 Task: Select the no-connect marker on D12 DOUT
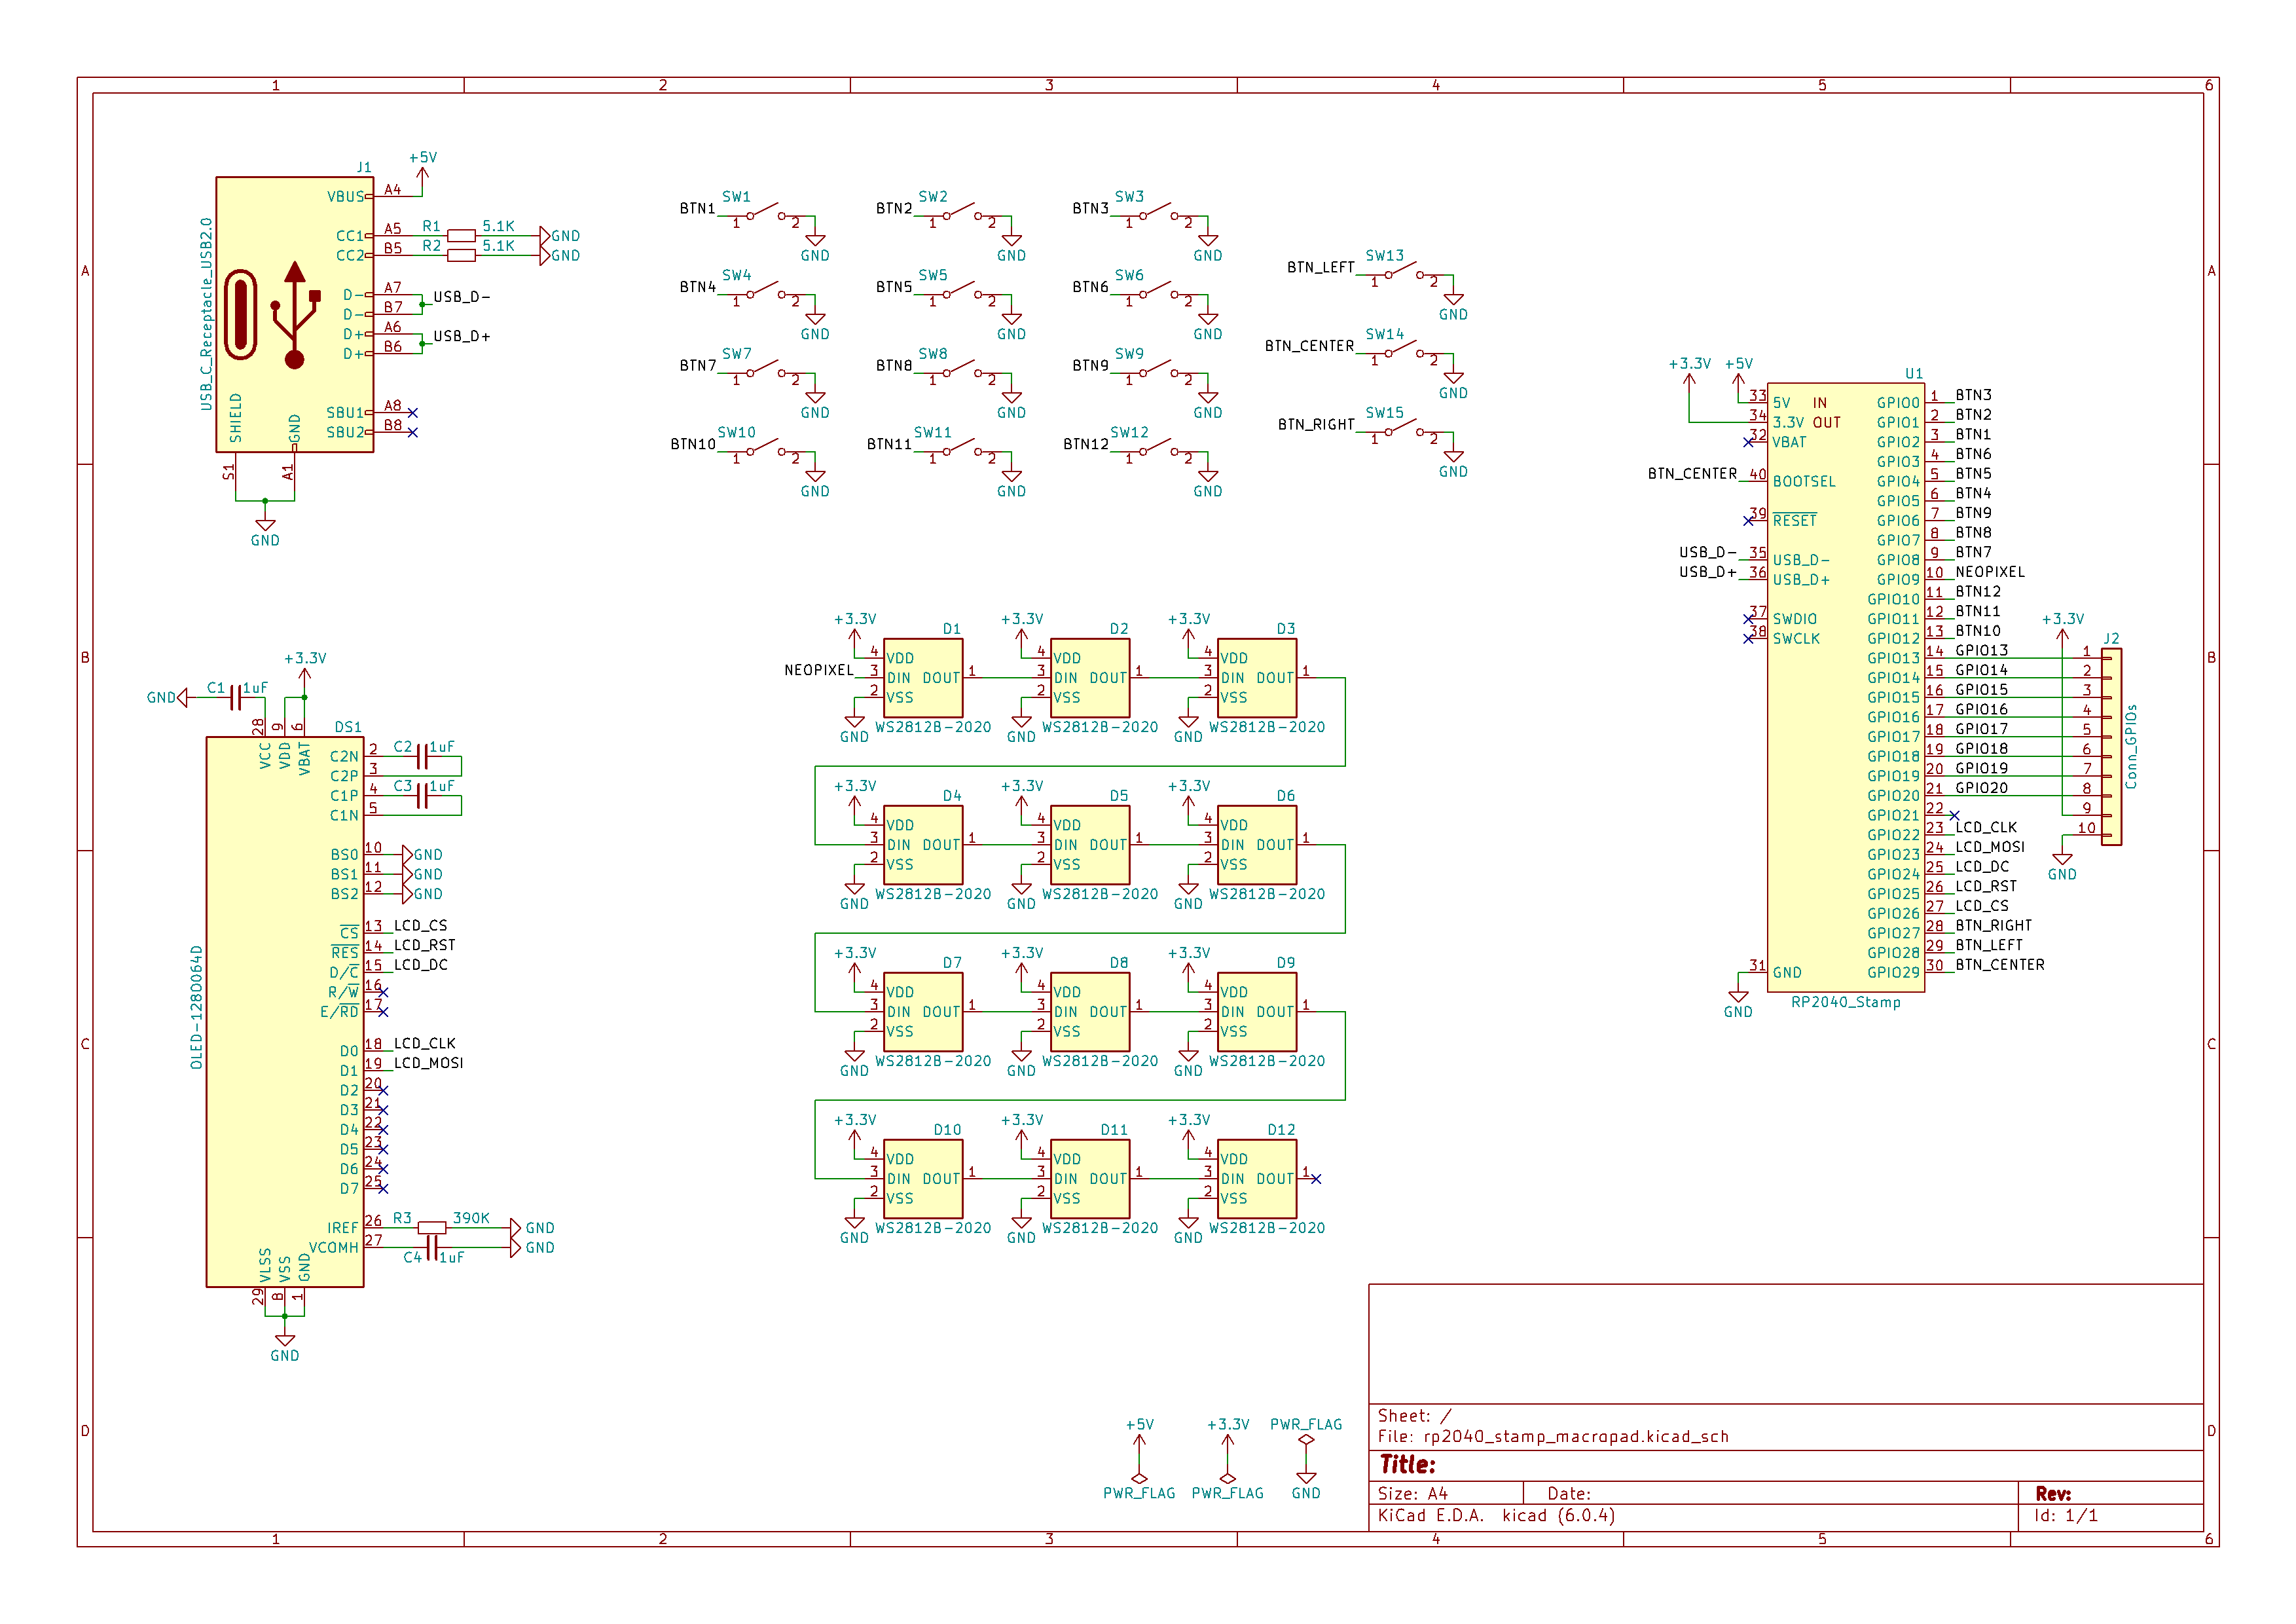click(1316, 1179)
